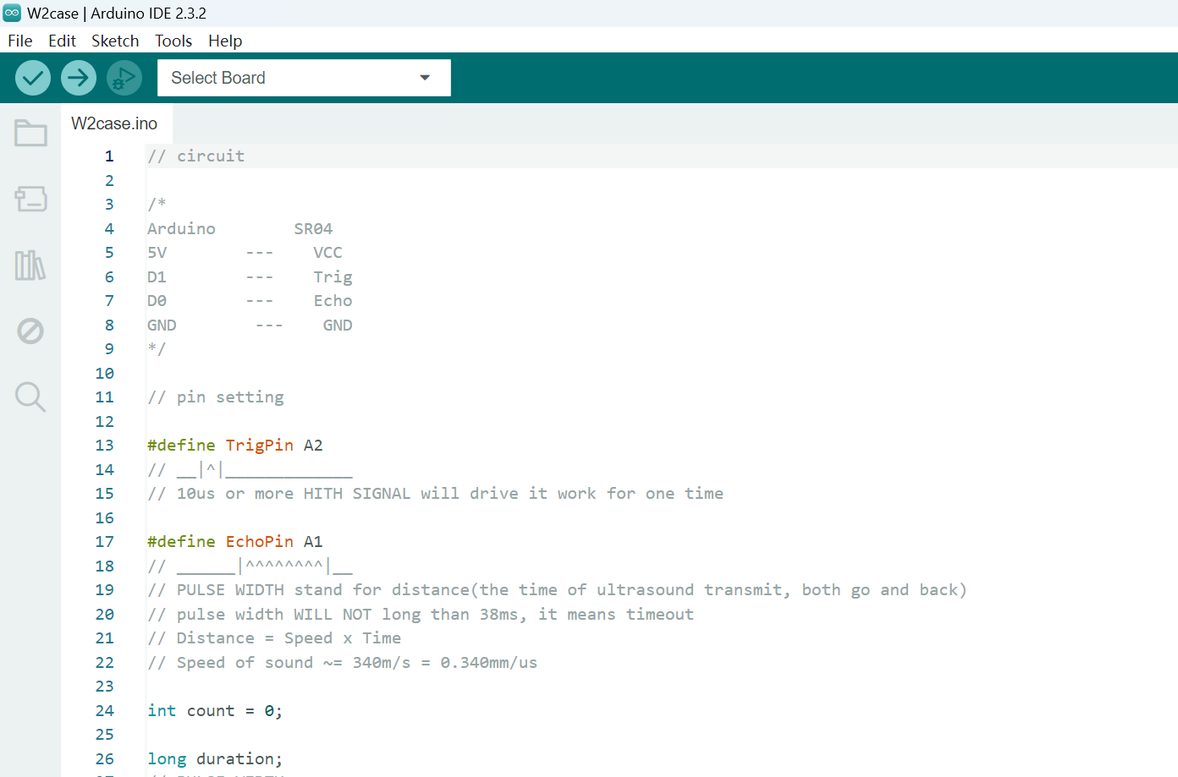Start debugging with the debug button
Screen dimensions: 1178x777
(x=124, y=78)
